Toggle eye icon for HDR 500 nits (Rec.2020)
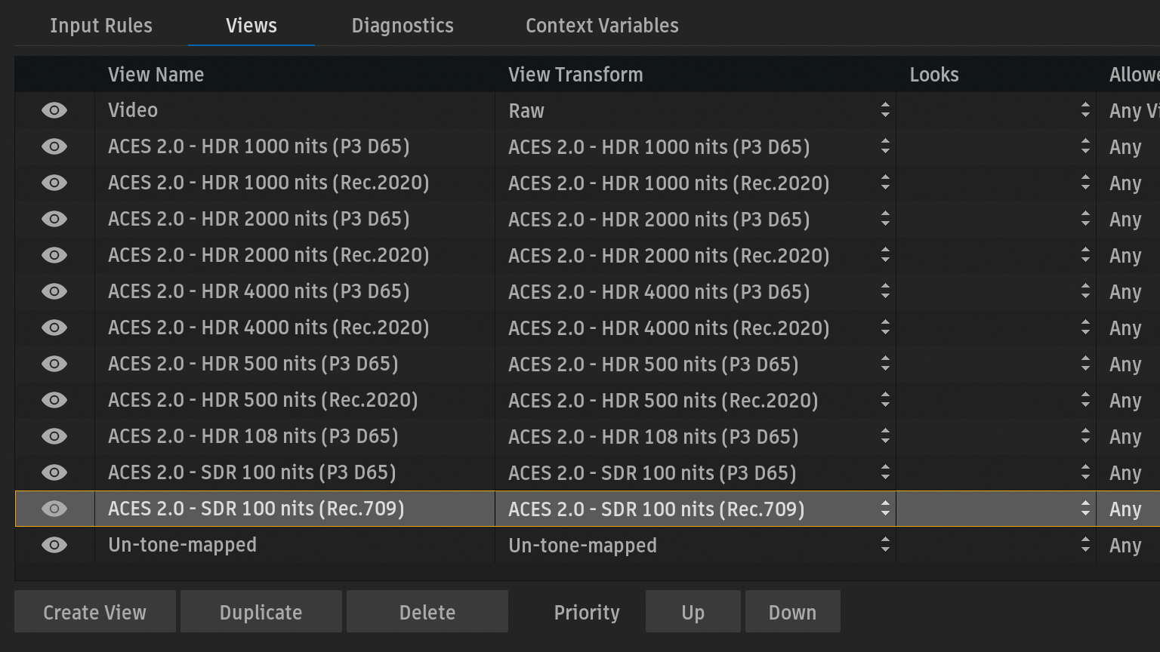1160x652 pixels. point(54,400)
